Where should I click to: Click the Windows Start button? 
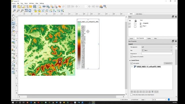(x=13, y=103)
